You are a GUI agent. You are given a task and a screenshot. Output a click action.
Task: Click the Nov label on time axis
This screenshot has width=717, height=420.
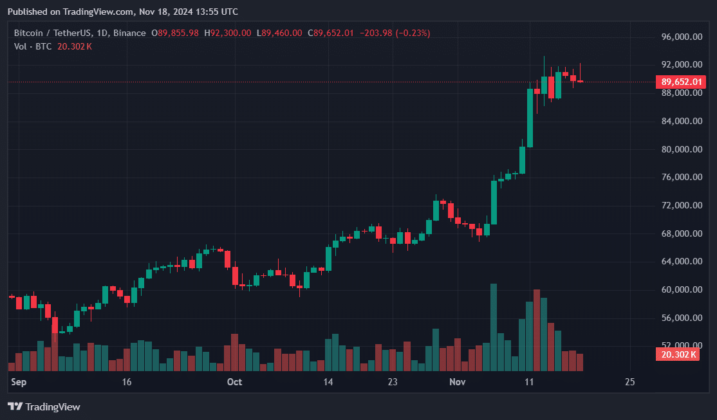click(x=458, y=381)
